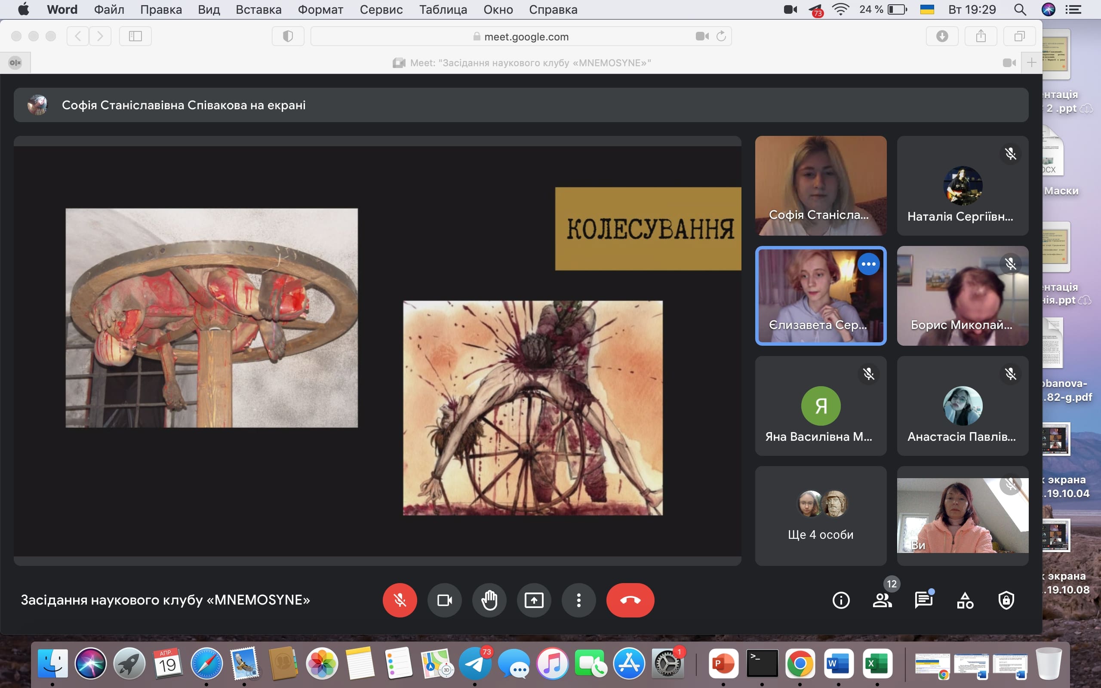Open the activities icon
1101x688 pixels.
pos(965,600)
